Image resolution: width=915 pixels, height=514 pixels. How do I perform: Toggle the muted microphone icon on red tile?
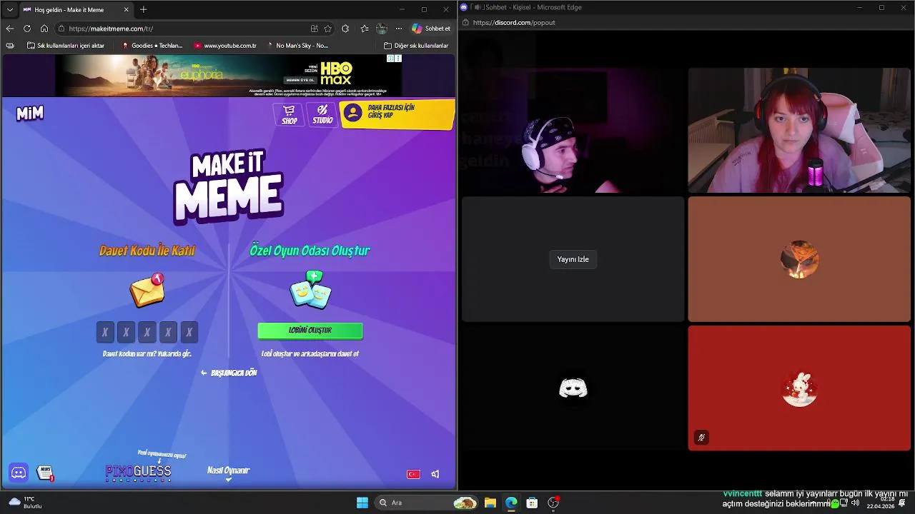(x=701, y=438)
